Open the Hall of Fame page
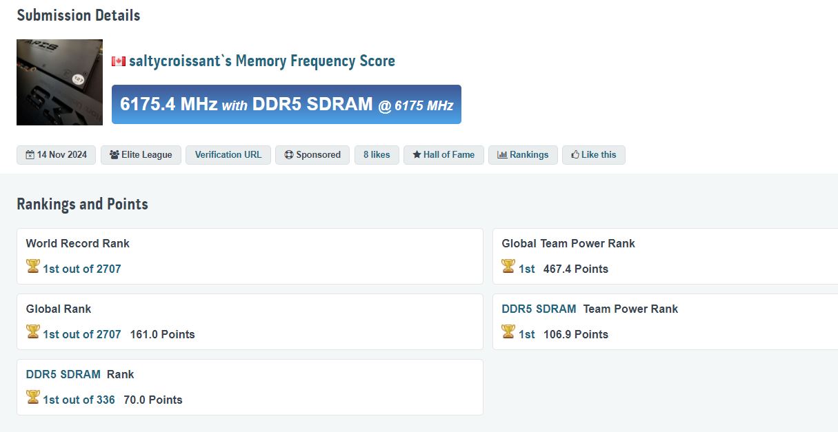 tap(443, 155)
